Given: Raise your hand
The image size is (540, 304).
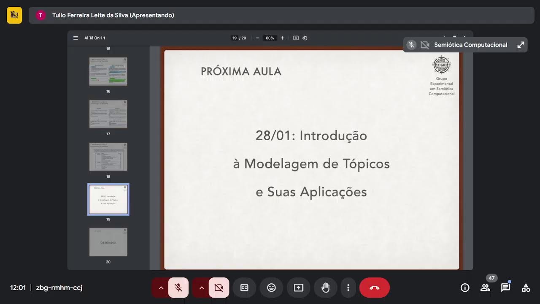Looking at the screenshot, I should tap(325, 288).
